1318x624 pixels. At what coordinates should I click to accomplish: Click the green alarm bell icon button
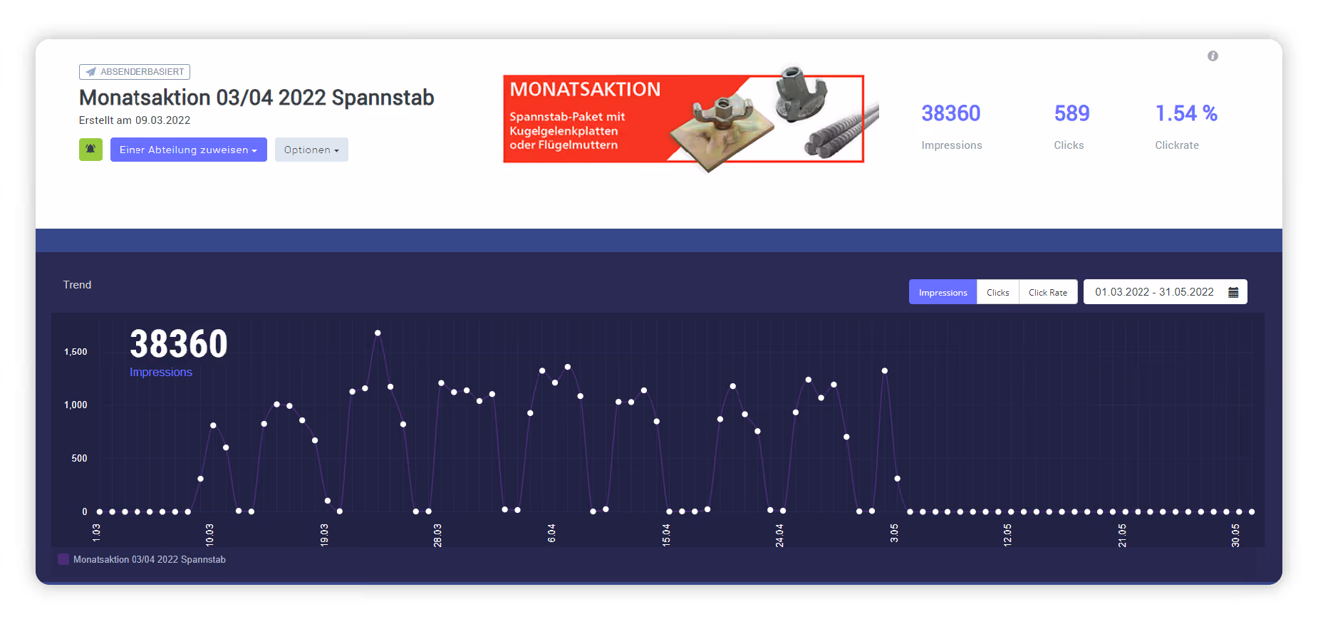pos(90,150)
